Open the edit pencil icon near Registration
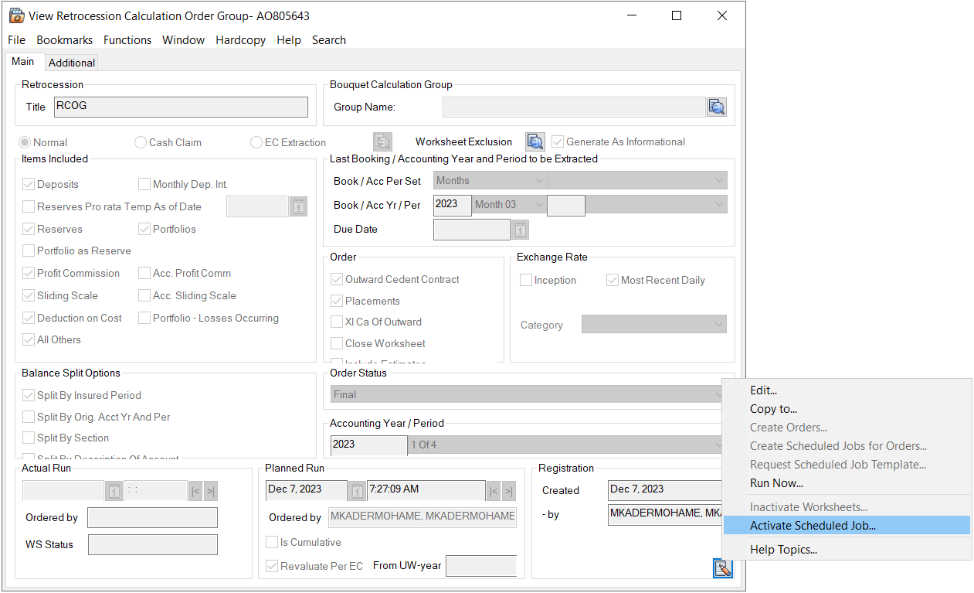The width and height of the screenshot is (974, 593). (721, 567)
